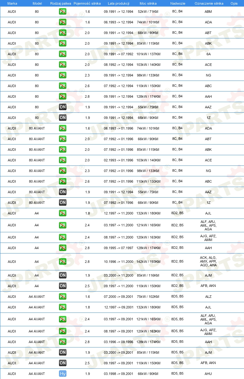244x379 pixels.
Task: Click diesel ON icon in 80 AVANT AAZ row
Action: point(62,192)
